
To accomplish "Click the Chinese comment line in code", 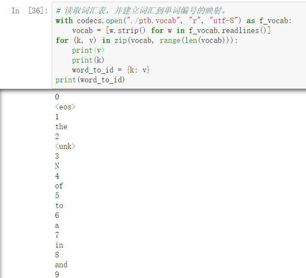I will 141,11.
